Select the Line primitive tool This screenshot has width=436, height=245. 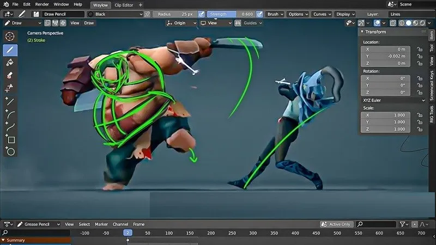[10, 101]
